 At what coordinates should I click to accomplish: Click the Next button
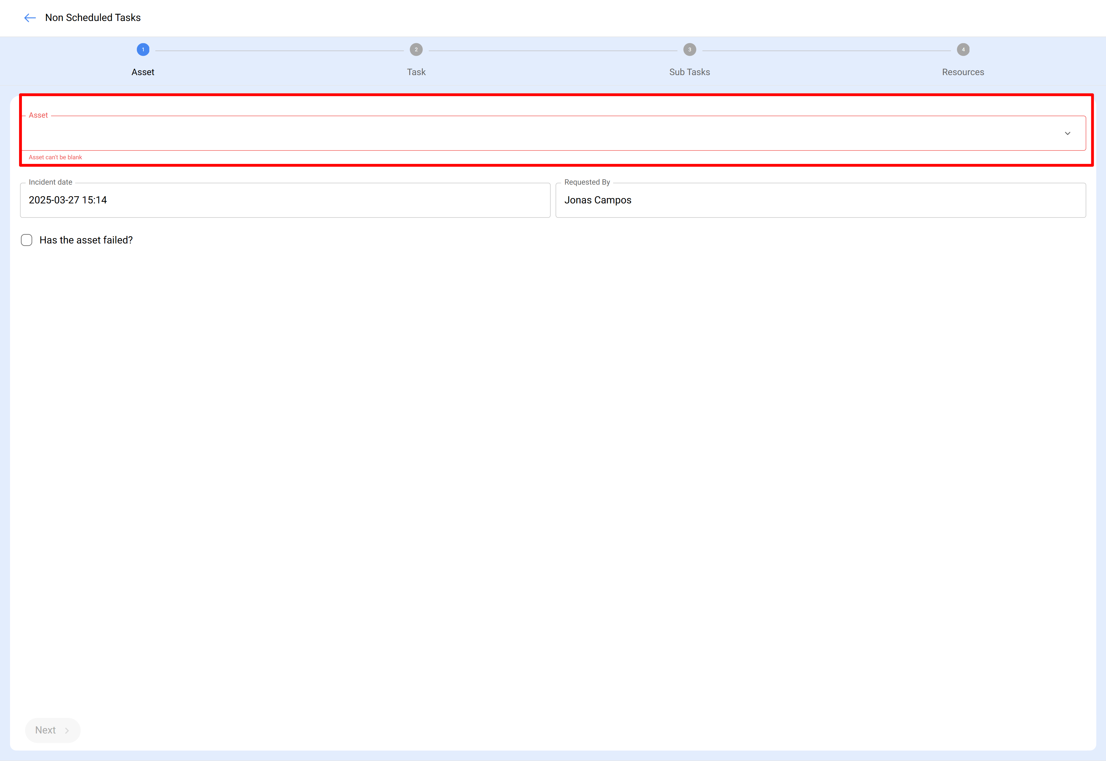tap(53, 730)
